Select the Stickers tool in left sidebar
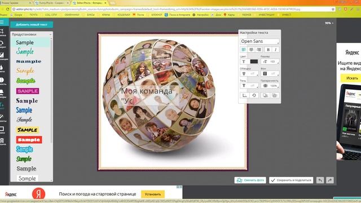The height and width of the screenshot is (203, 361). [2, 93]
